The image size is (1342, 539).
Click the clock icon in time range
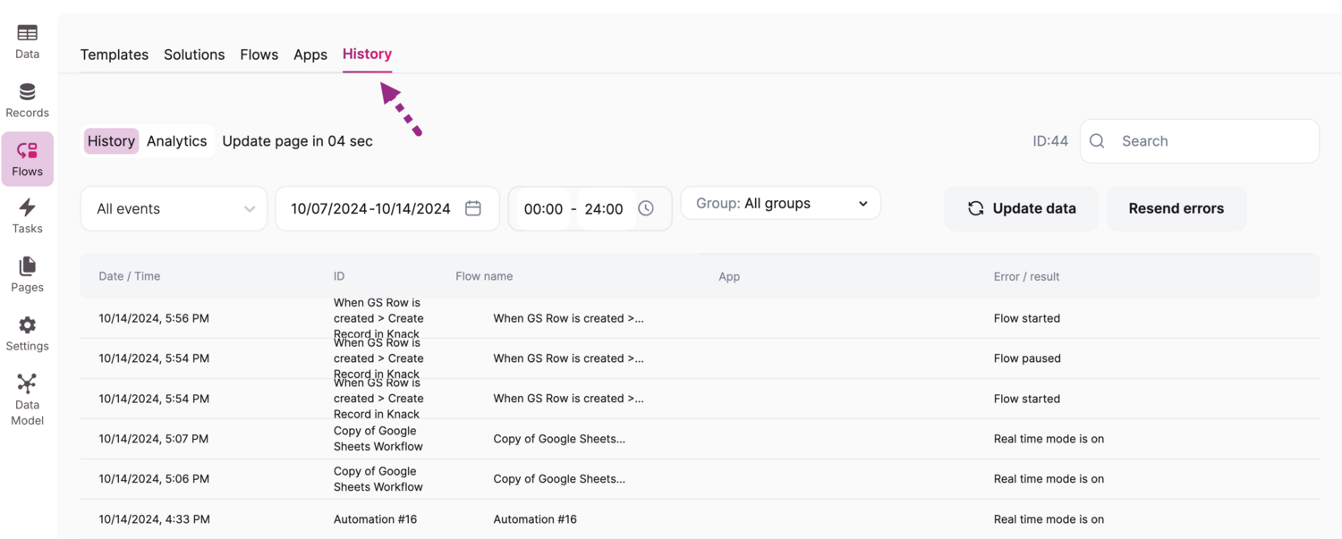646,208
